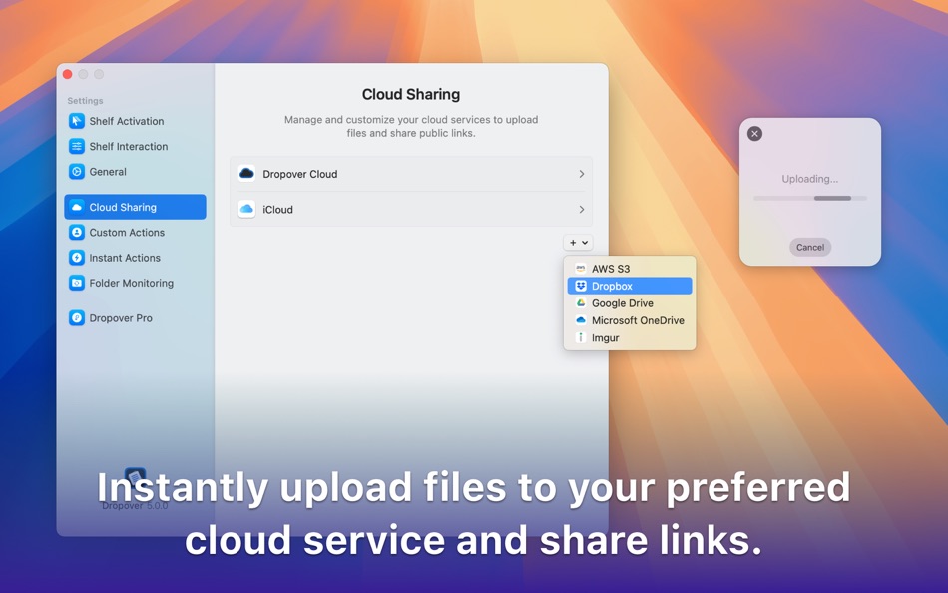This screenshot has height=593, width=948.
Task: Show Folder Monitoring settings
Action: coord(135,283)
